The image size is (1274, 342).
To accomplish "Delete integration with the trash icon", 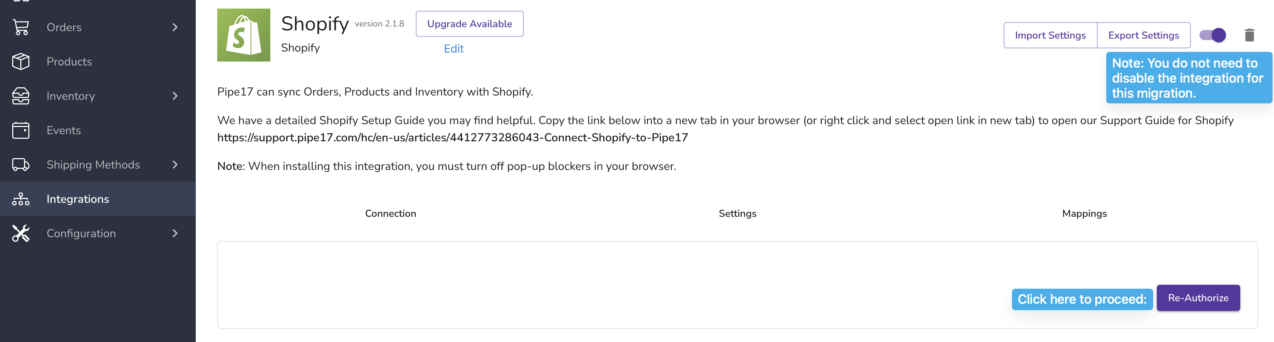I will click(1249, 35).
